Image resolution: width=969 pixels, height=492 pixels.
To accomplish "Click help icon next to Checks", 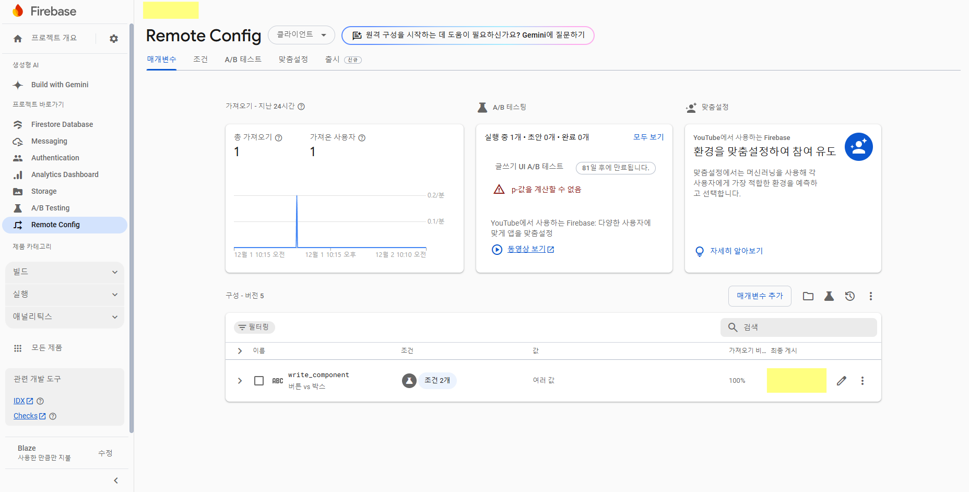I will 53,416.
